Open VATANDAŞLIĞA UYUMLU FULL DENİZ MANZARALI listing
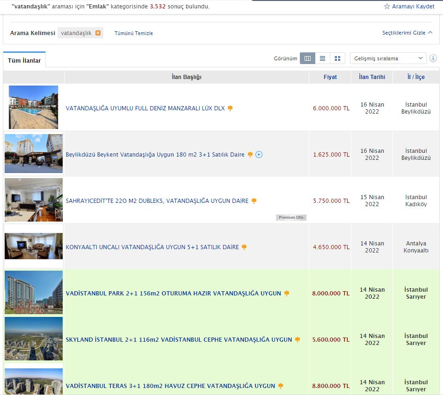Viewport: 443px width, 395px height. tap(145, 108)
